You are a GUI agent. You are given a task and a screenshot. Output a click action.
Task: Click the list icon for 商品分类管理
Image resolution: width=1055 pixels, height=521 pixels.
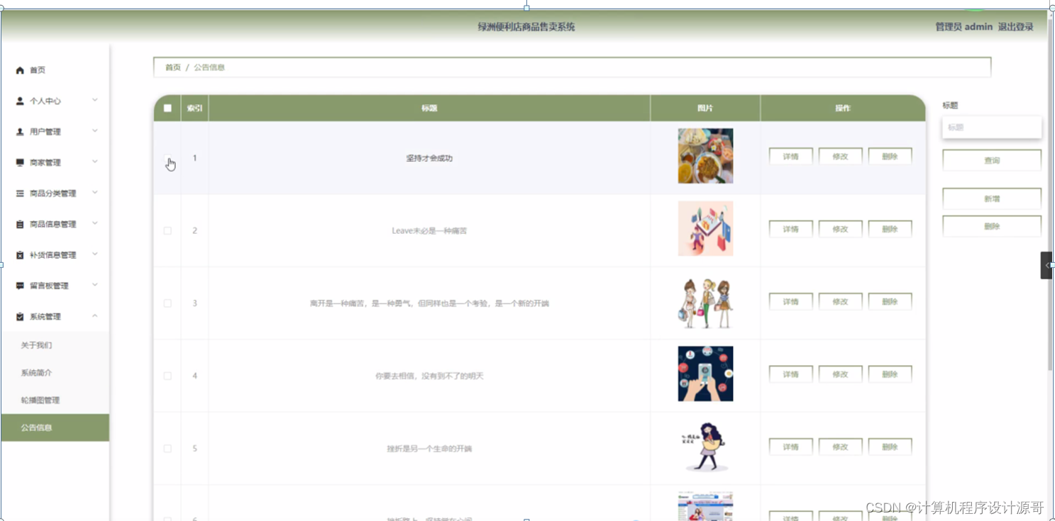(x=20, y=194)
